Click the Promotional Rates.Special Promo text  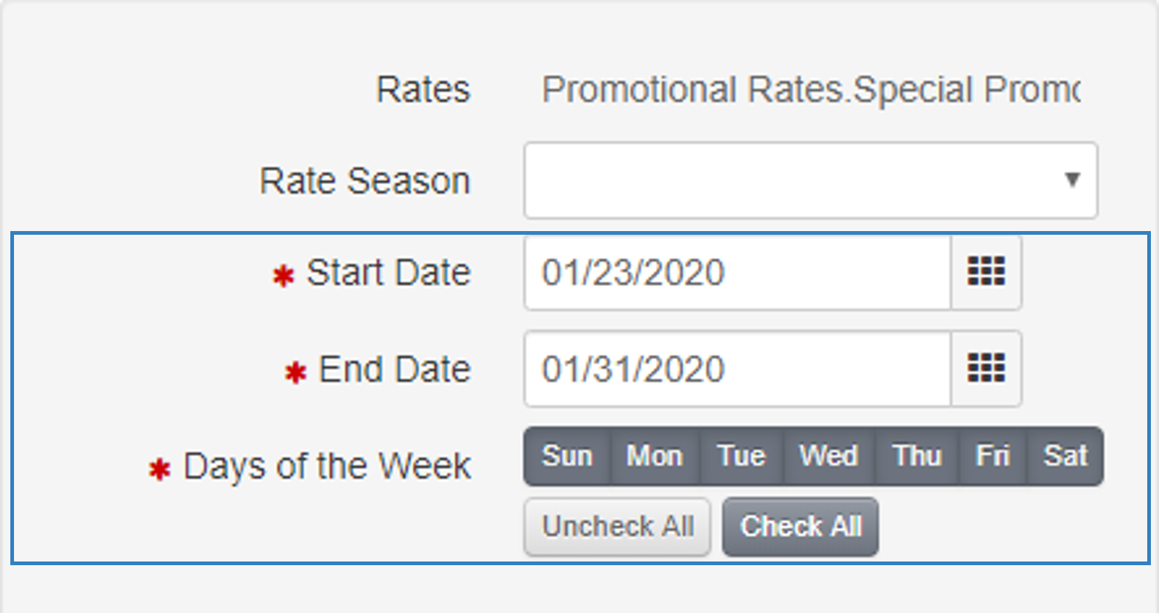[811, 91]
